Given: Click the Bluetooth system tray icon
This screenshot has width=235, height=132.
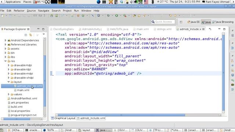Looking at the screenshot, I should [153, 2].
